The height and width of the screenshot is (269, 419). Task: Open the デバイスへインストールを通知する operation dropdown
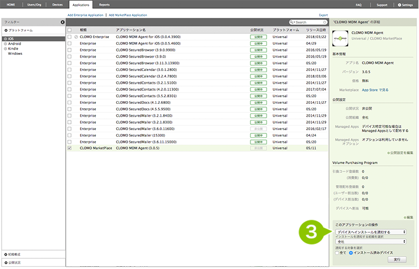click(x=371, y=232)
